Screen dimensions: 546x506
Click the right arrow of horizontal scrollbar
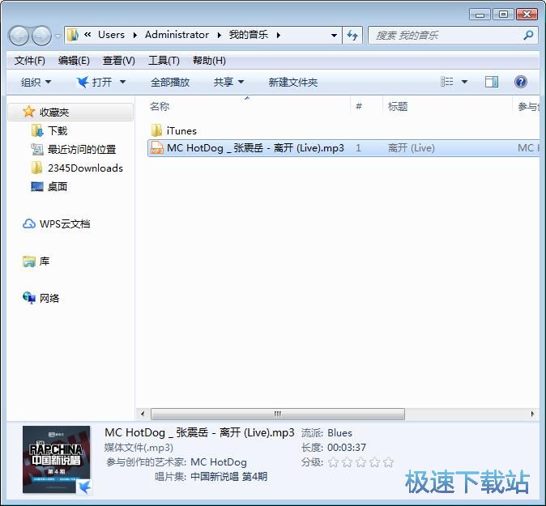[x=532, y=414]
